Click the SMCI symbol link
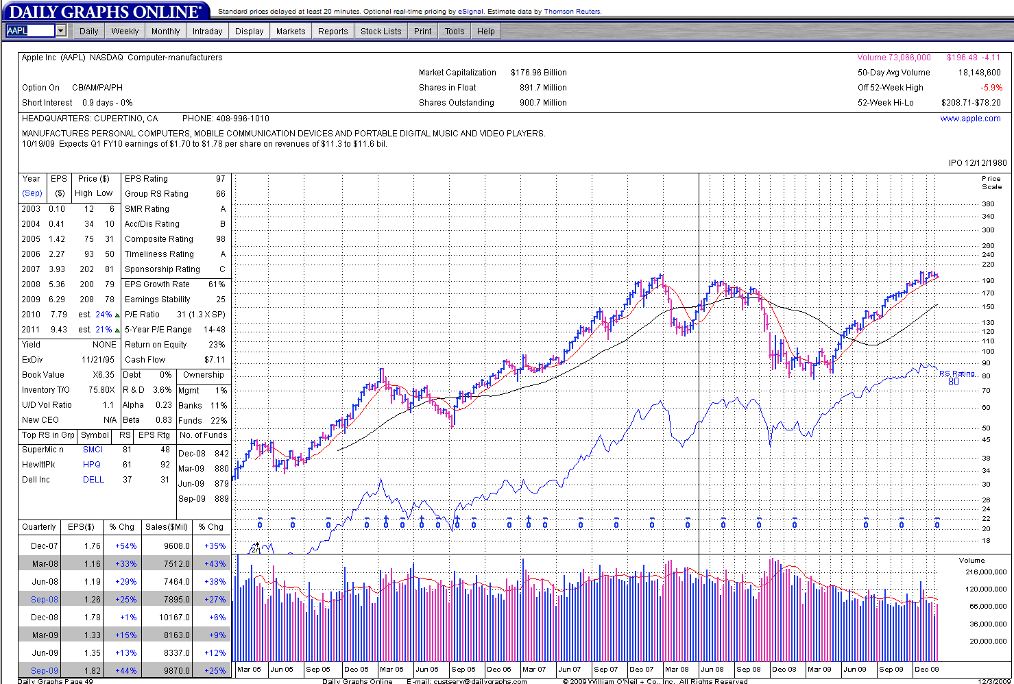Image resolution: width=1014 pixels, height=684 pixels. 93,450
